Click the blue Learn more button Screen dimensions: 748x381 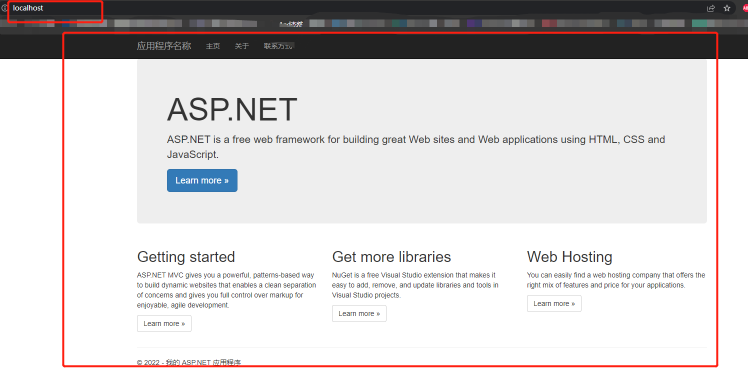[202, 180]
